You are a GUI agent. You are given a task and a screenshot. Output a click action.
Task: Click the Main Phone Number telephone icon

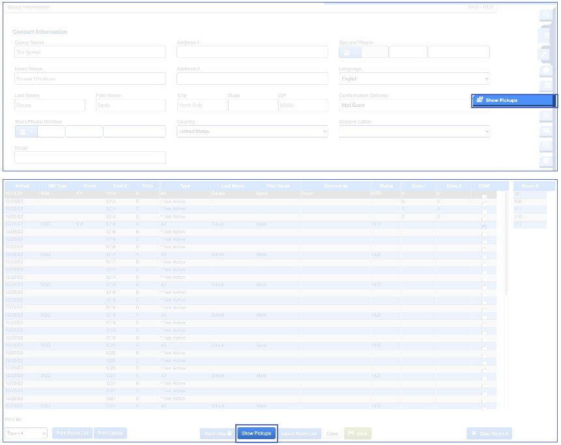click(26, 132)
